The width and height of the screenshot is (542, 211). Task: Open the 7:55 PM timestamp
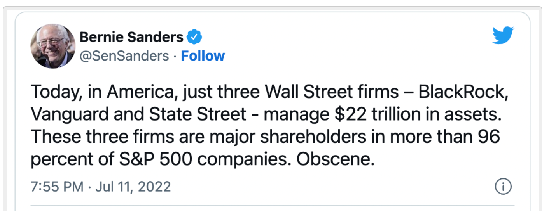click(57, 187)
